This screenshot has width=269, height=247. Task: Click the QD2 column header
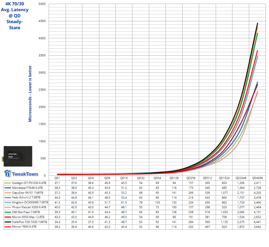click(74, 178)
